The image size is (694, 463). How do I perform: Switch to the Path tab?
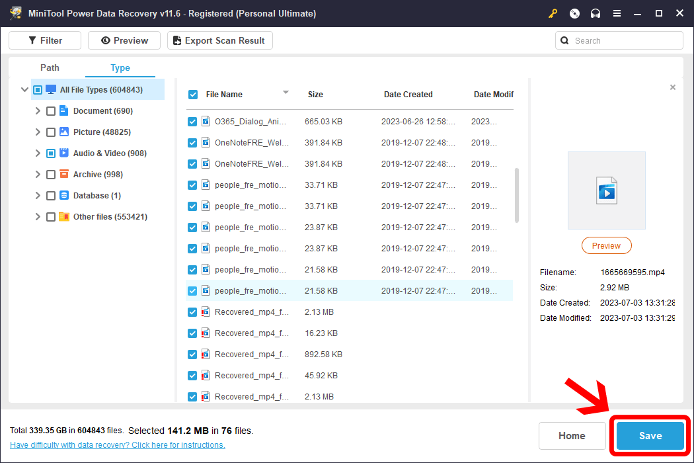point(50,67)
